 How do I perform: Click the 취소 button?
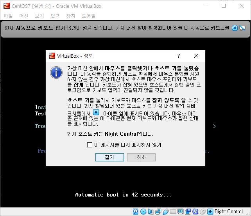coord(141,157)
